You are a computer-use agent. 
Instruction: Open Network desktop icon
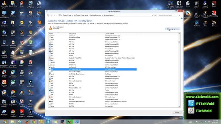coord(4,33)
